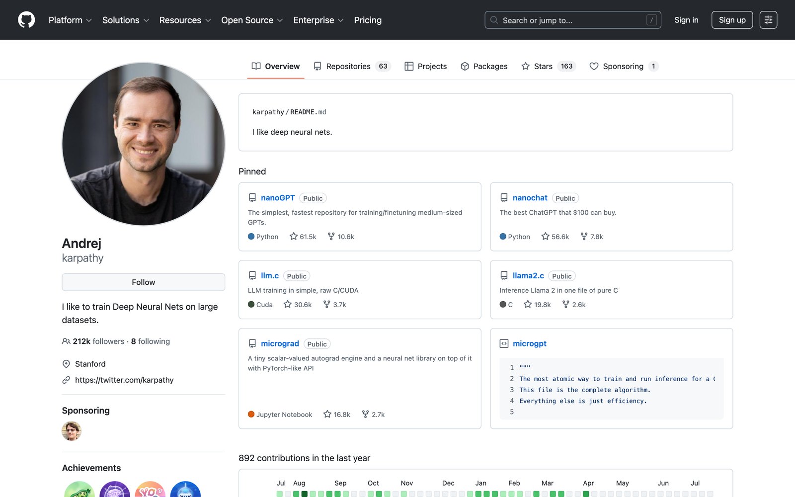Image resolution: width=795 pixels, height=497 pixels.
Task: Open the twitter.com/karpathy link
Action: tap(124, 380)
